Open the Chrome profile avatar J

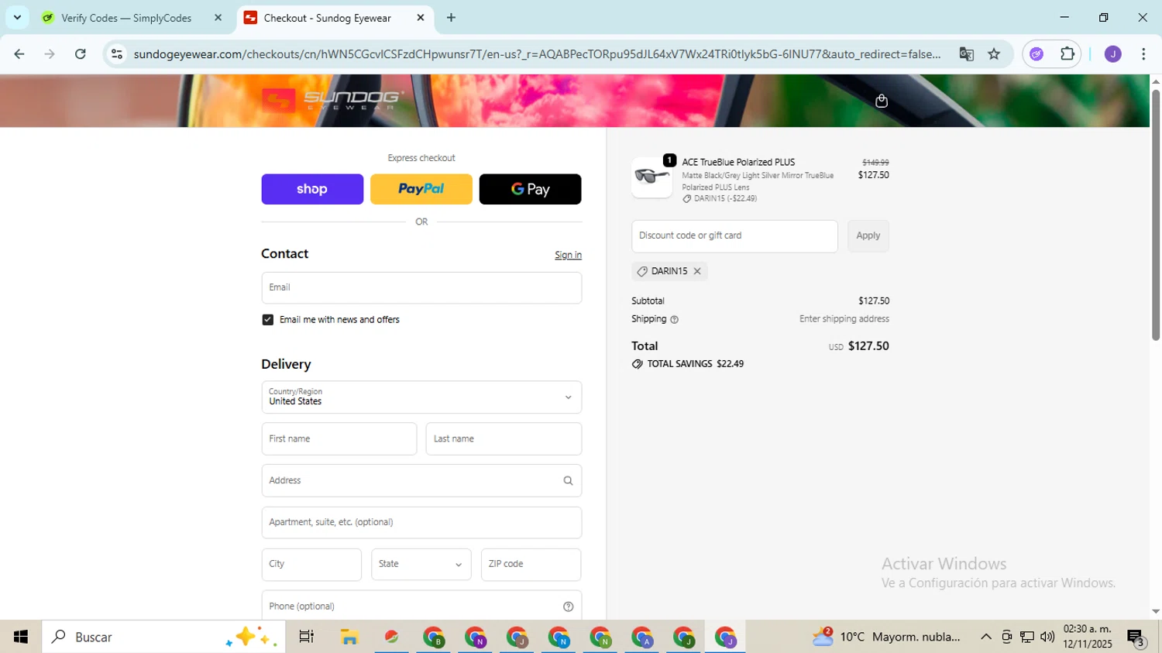click(x=1112, y=54)
